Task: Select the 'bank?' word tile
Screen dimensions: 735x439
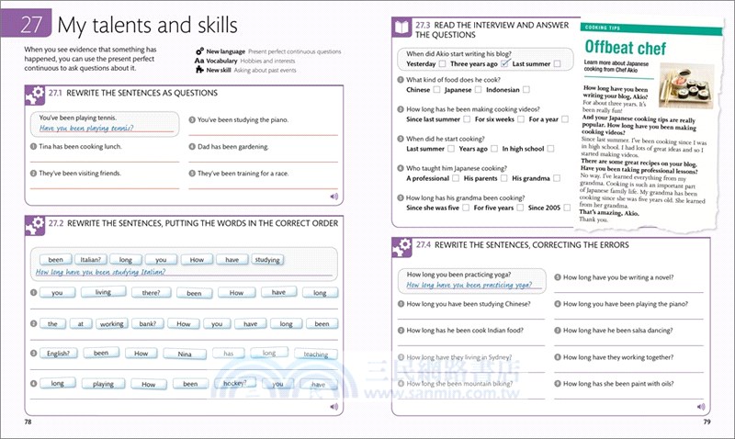Action: [x=148, y=324]
